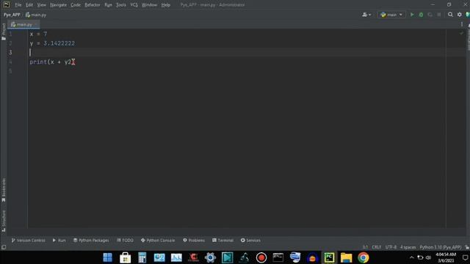Open the Window menu
The image size is (470, 264).
(149, 5)
